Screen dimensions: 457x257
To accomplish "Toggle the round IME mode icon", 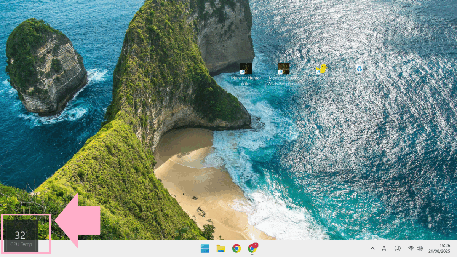I will click(x=397, y=249).
